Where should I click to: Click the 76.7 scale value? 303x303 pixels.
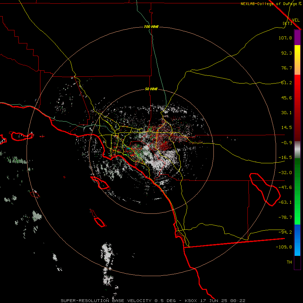point(287,68)
